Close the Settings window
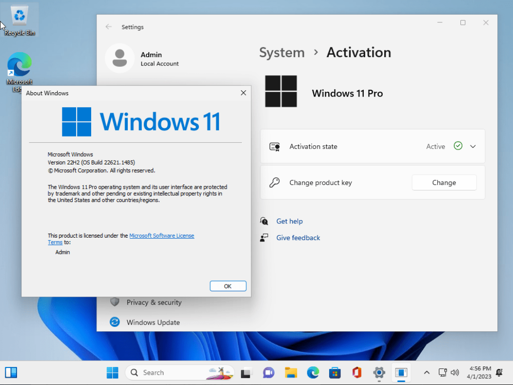 tap(486, 22)
